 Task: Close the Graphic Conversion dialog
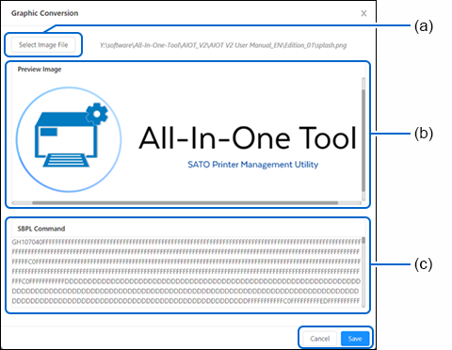coord(363,13)
